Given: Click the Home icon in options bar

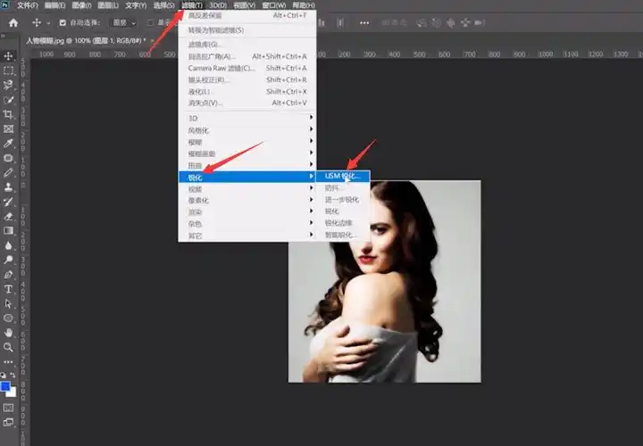Looking at the screenshot, I should (13, 22).
